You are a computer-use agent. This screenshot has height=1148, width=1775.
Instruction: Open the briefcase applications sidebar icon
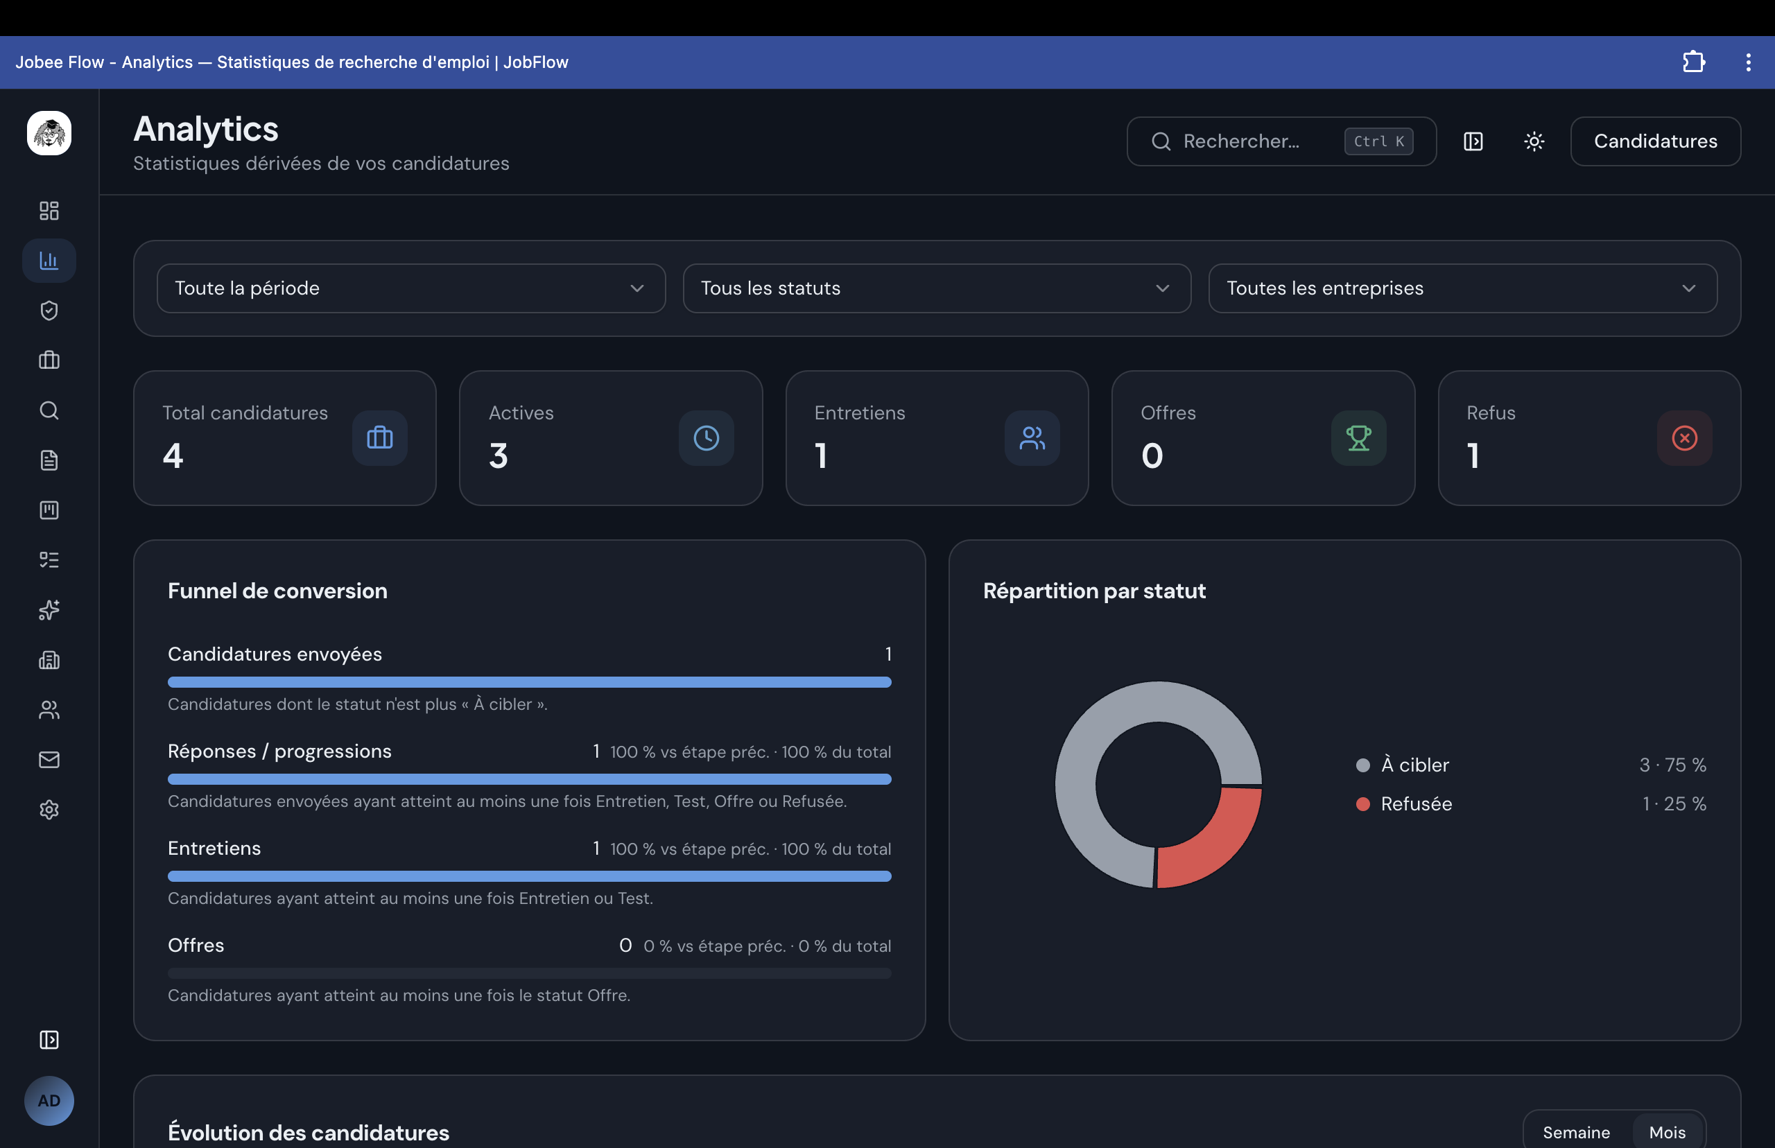tap(49, 360)
